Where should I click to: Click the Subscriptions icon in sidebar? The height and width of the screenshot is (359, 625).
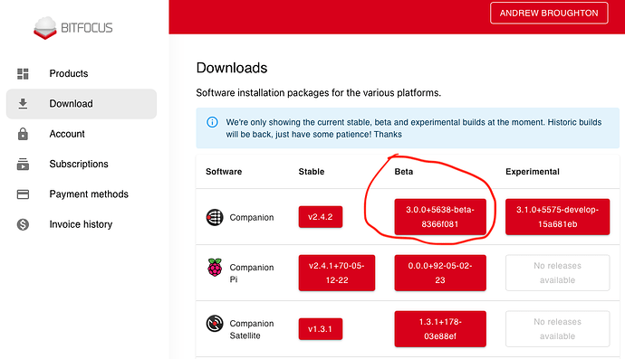pos(23,164)
